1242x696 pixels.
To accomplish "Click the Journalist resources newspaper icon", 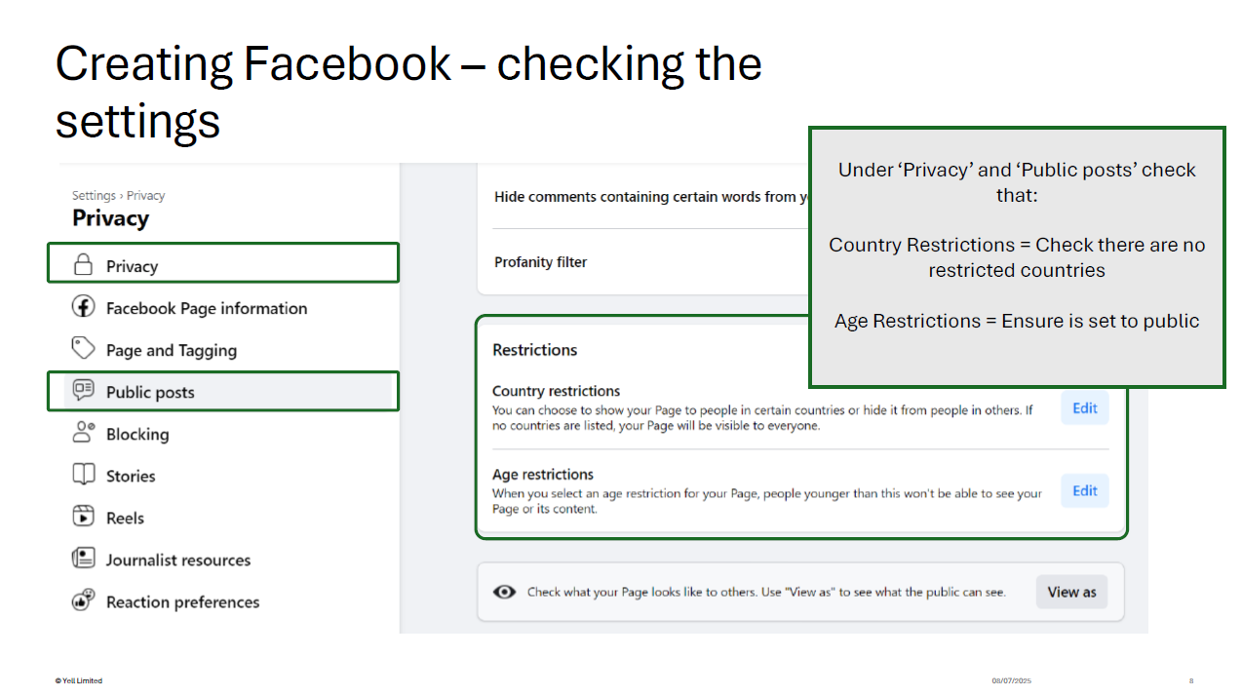I will [x=84, y=559].
